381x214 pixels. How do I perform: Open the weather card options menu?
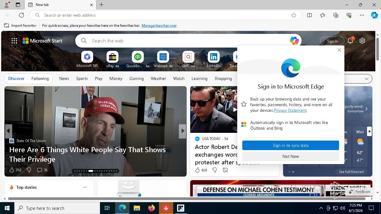pyautogui.click(x=363, y=93)
